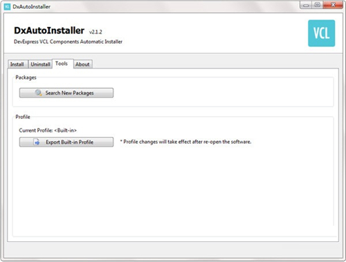
Task: Click the DevExpress VCL Components subtitle
Action: tap(68, 41)
